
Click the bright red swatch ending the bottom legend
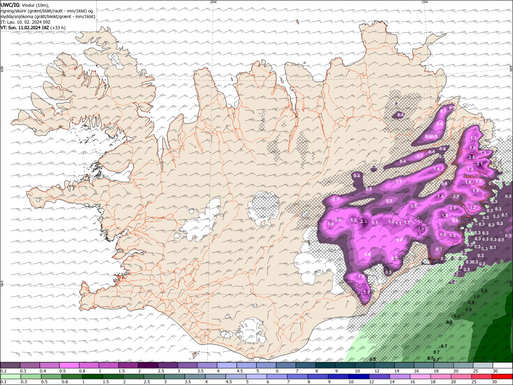(502, 377)
